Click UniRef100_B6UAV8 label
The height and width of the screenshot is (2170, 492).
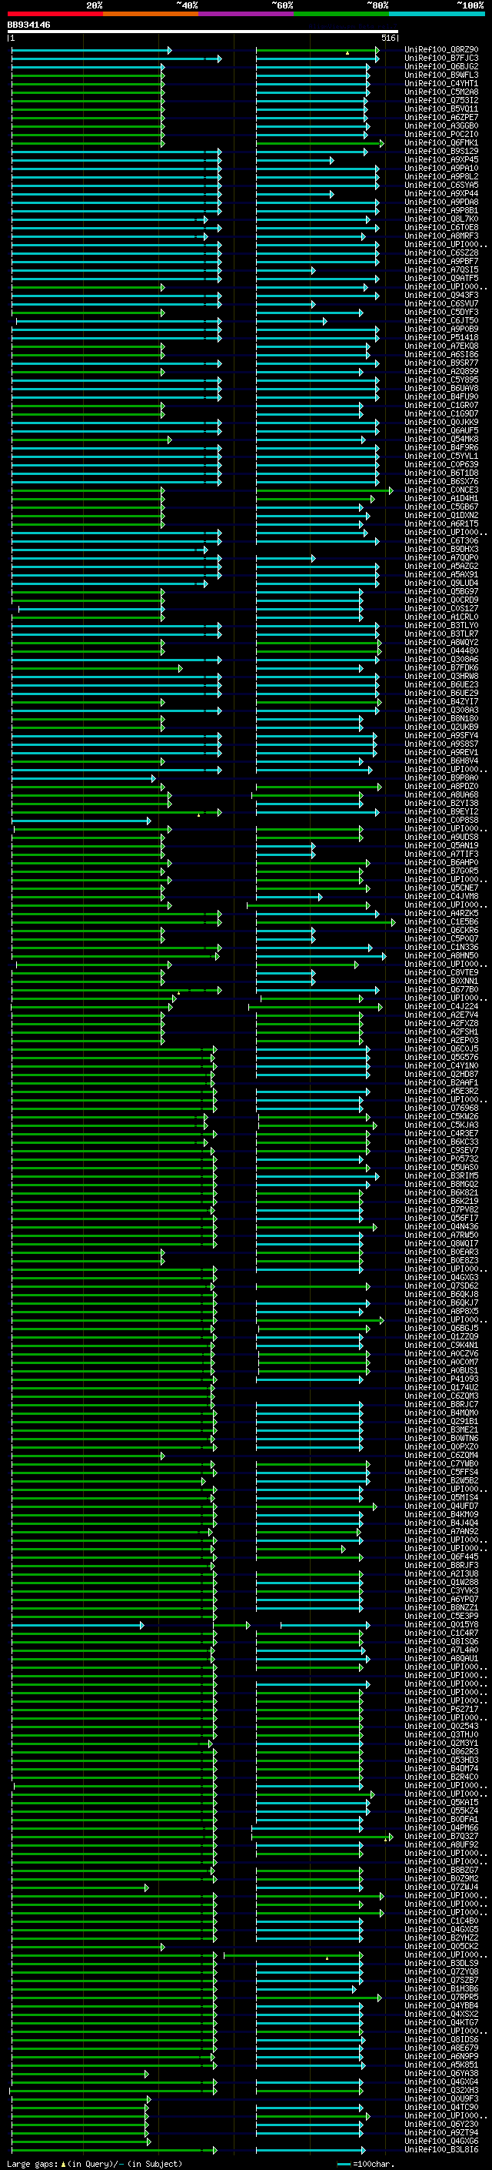click(x=441, y=388)
